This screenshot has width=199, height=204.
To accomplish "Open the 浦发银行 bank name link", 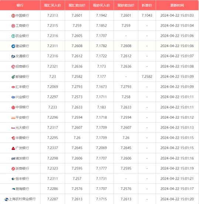I will pos(22,158).
